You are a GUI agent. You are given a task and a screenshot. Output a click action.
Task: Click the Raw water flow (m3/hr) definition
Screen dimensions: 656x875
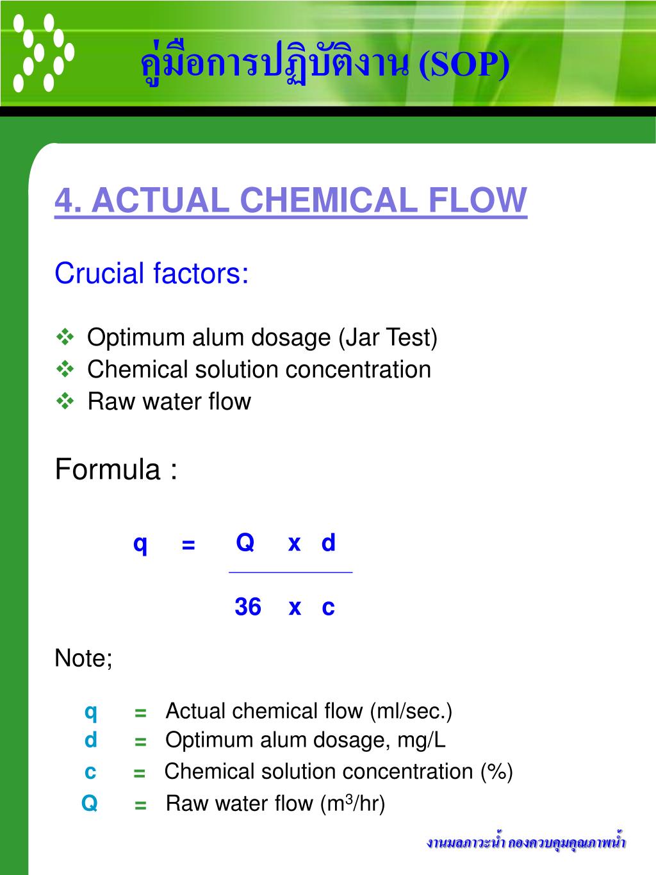[x=275, y=803]
